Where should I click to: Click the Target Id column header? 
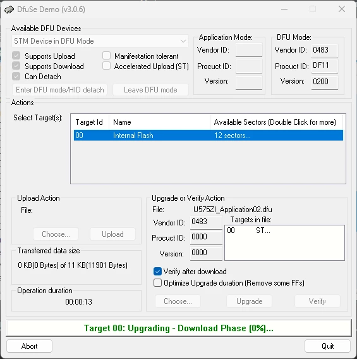coord(90,122)
